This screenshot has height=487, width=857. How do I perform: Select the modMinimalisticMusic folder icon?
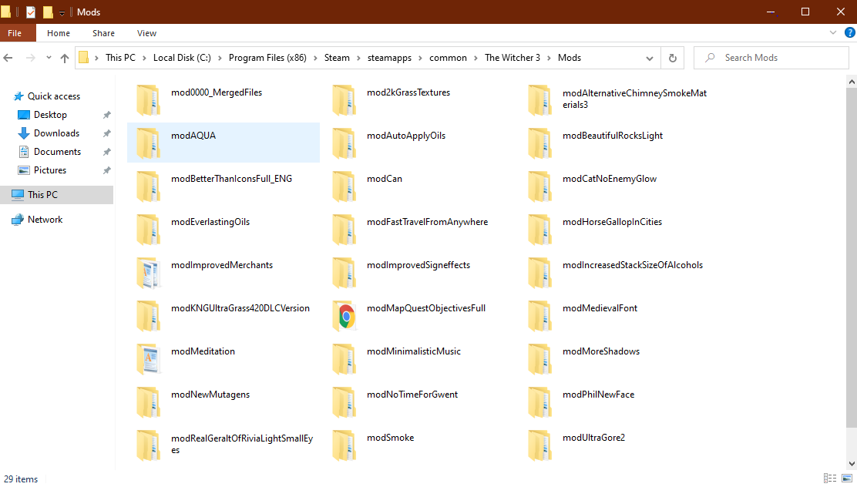(344, 359)
